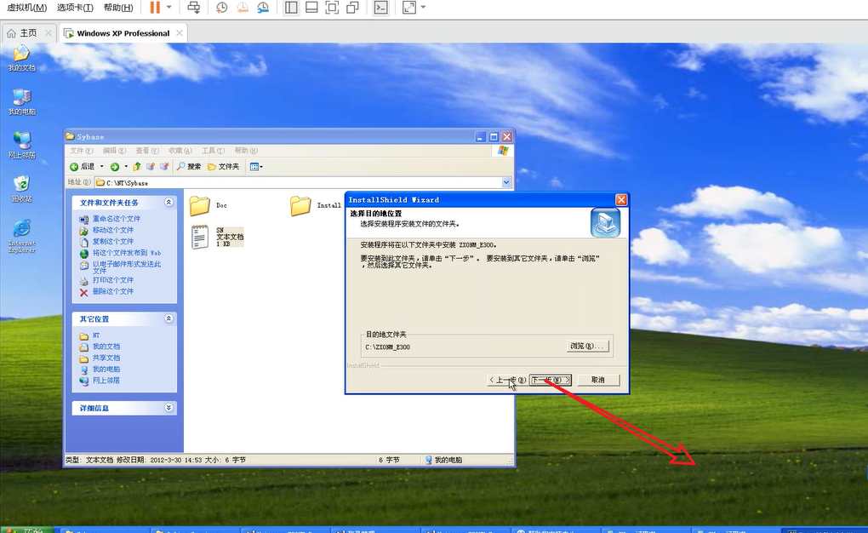Click the send Ctrl+Alt+Del icon in VMware toolbar

194,7
